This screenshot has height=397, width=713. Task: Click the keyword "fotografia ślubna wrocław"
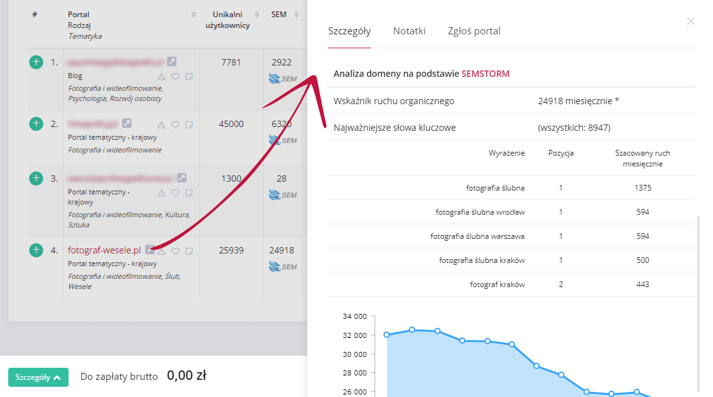480,212
